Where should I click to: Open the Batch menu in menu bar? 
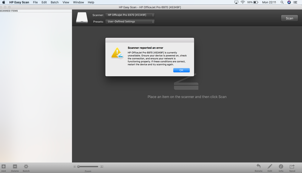(x=54, y=2)
